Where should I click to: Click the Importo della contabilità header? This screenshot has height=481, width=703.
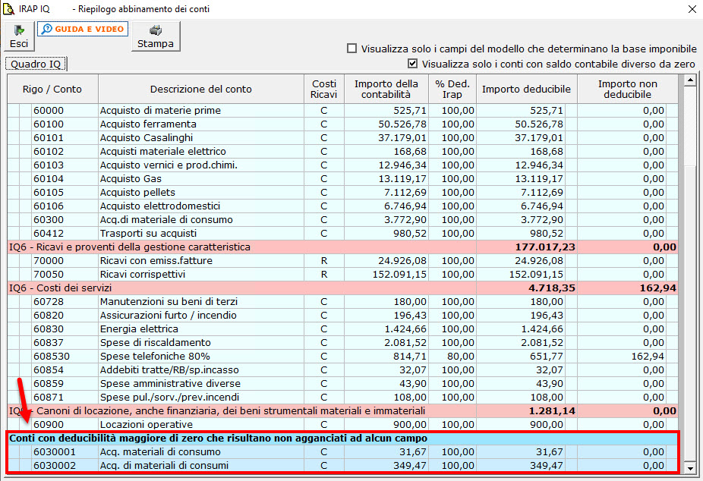386,89
